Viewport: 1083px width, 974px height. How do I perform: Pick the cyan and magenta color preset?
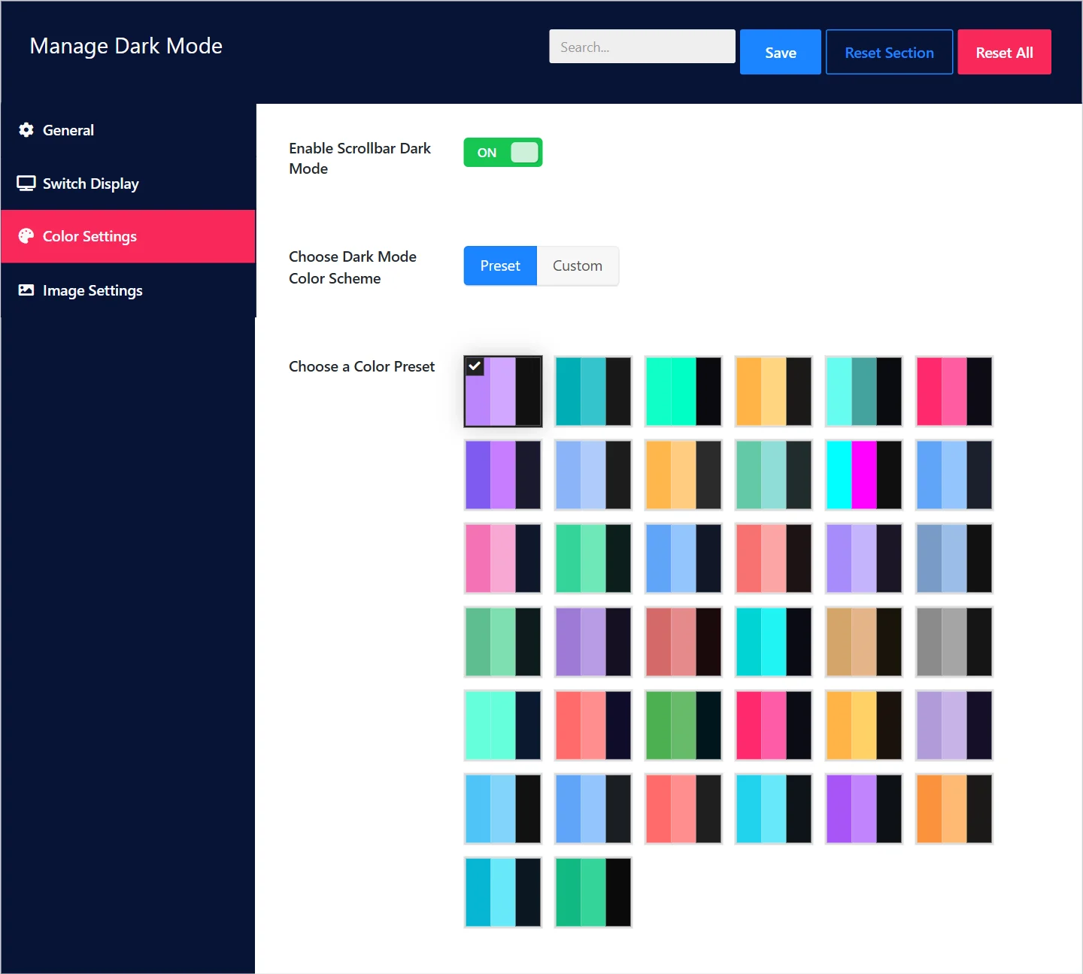pyautogui.click(x=864, y=475)
